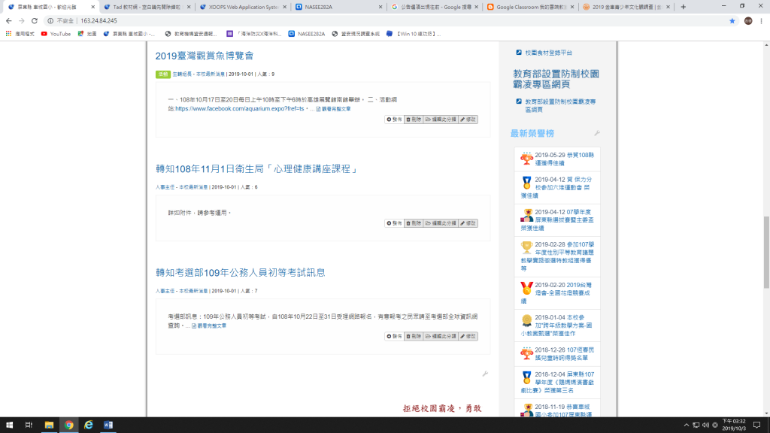Image resolution: width=770 pixels, height=433 pixels.
Task: Click the medal icon for 2019-04-12 保力分校 entry
Action: (526, 183)
